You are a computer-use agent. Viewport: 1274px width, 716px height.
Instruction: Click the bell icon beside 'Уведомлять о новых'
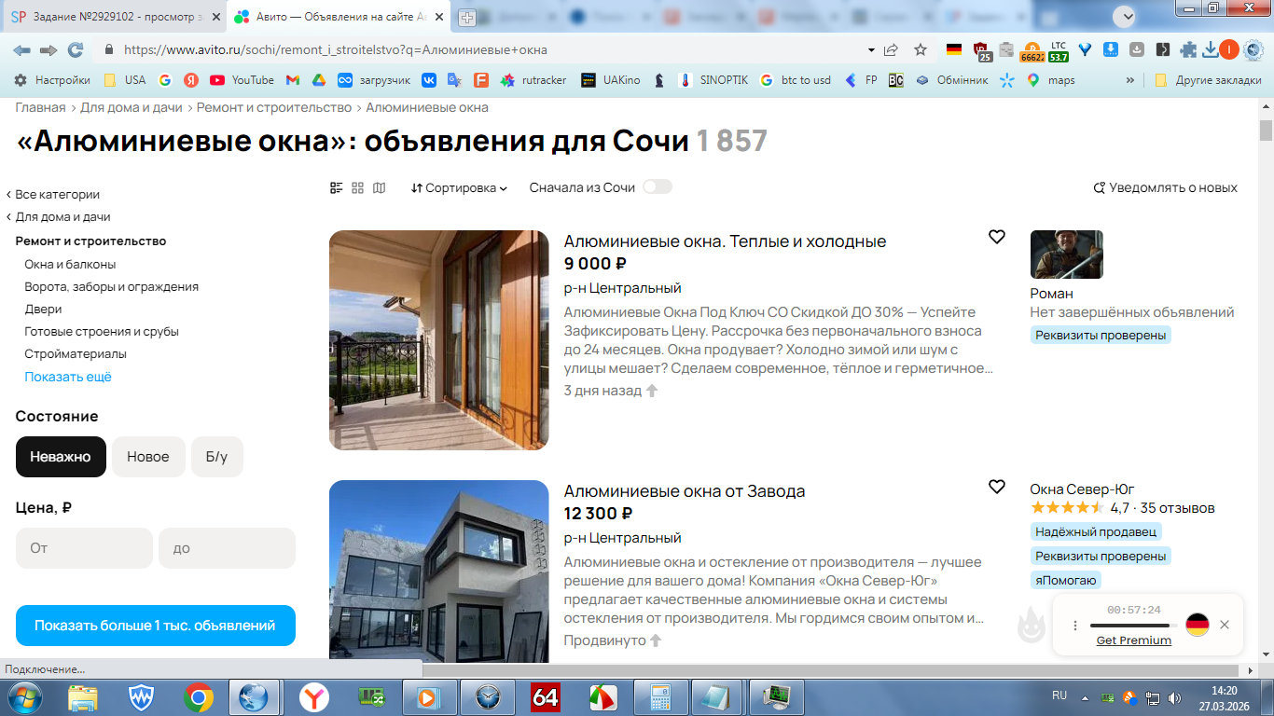click(x=1100, y=187)
